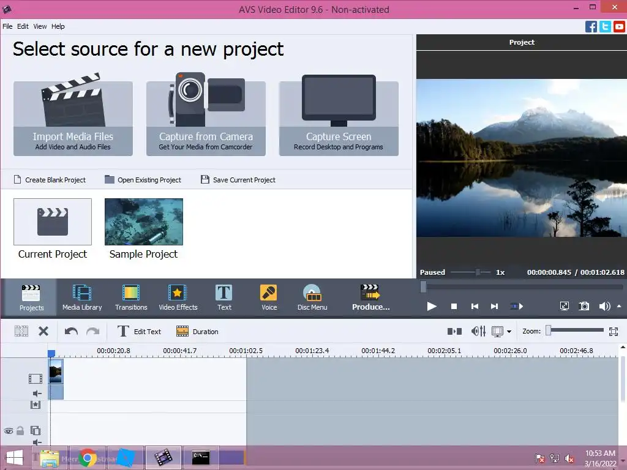
Task: Open the Windows Start button
Action: pyautogui.click(x=15, y=458)
